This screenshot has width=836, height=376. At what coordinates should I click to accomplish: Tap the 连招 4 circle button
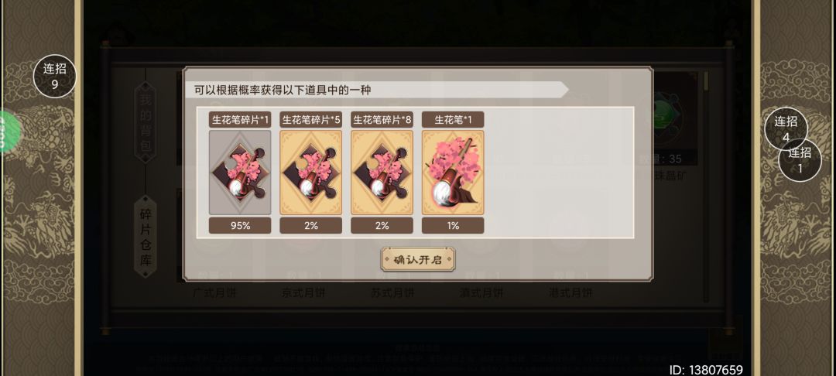pyautogui.click(x=786, y=129)
